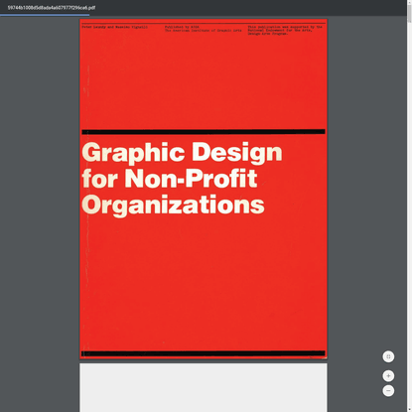Click the scrollbar track below the thumb
Image resolution: width=412 pixels, height=412 pixels.
pos(409,215)
